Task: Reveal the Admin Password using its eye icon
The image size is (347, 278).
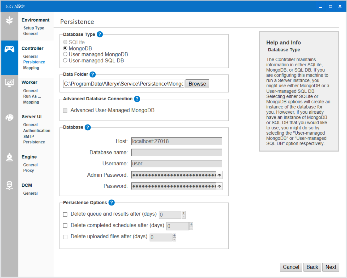Action: coord(219,175)
